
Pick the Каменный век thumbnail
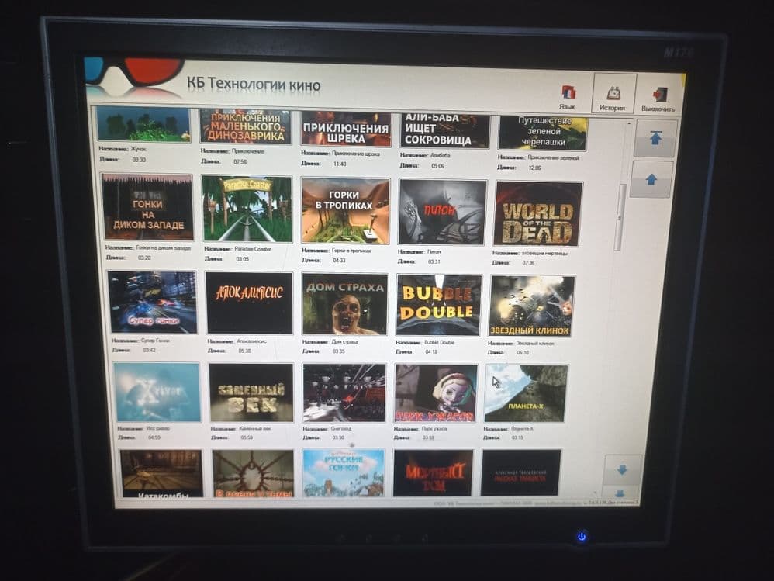click(251, 393)
